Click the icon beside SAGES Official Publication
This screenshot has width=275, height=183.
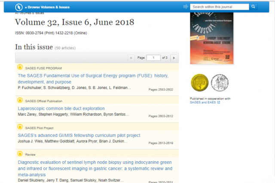tap(19, 100)
